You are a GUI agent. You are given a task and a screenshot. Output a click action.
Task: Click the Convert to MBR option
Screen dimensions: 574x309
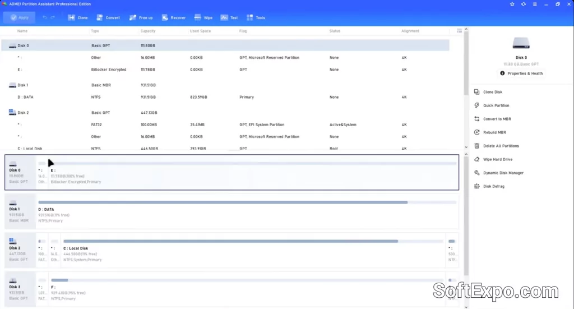click(492, 119)
